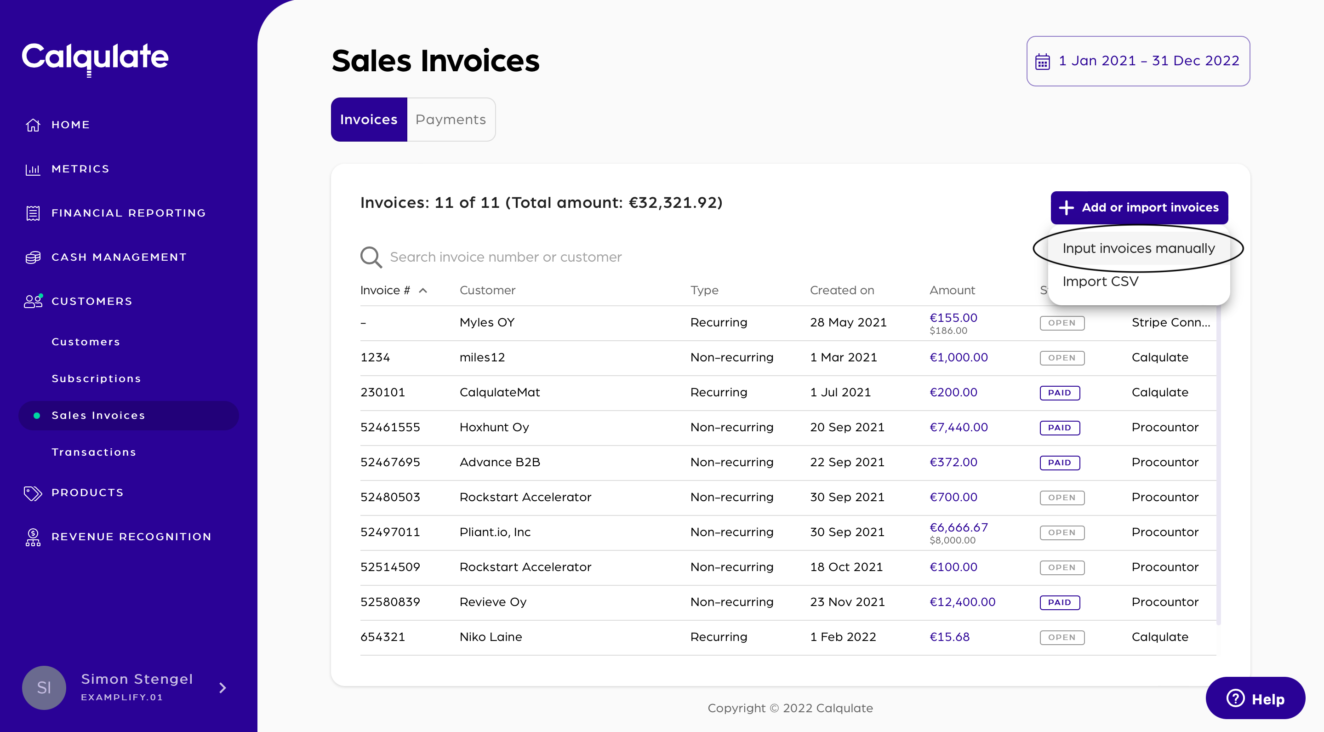Click the Home house icon

(33, 125)
